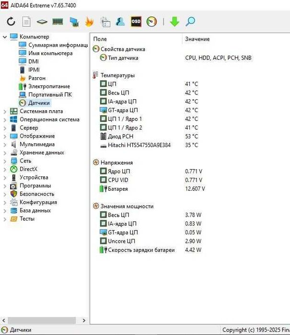
Task: Click the Refresh toolbar icon
Action: point(11,22)
